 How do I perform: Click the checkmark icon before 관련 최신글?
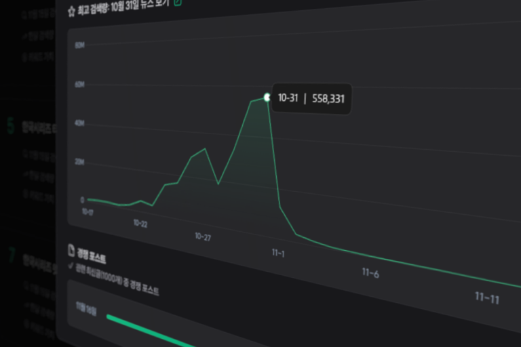coord(71,266)
